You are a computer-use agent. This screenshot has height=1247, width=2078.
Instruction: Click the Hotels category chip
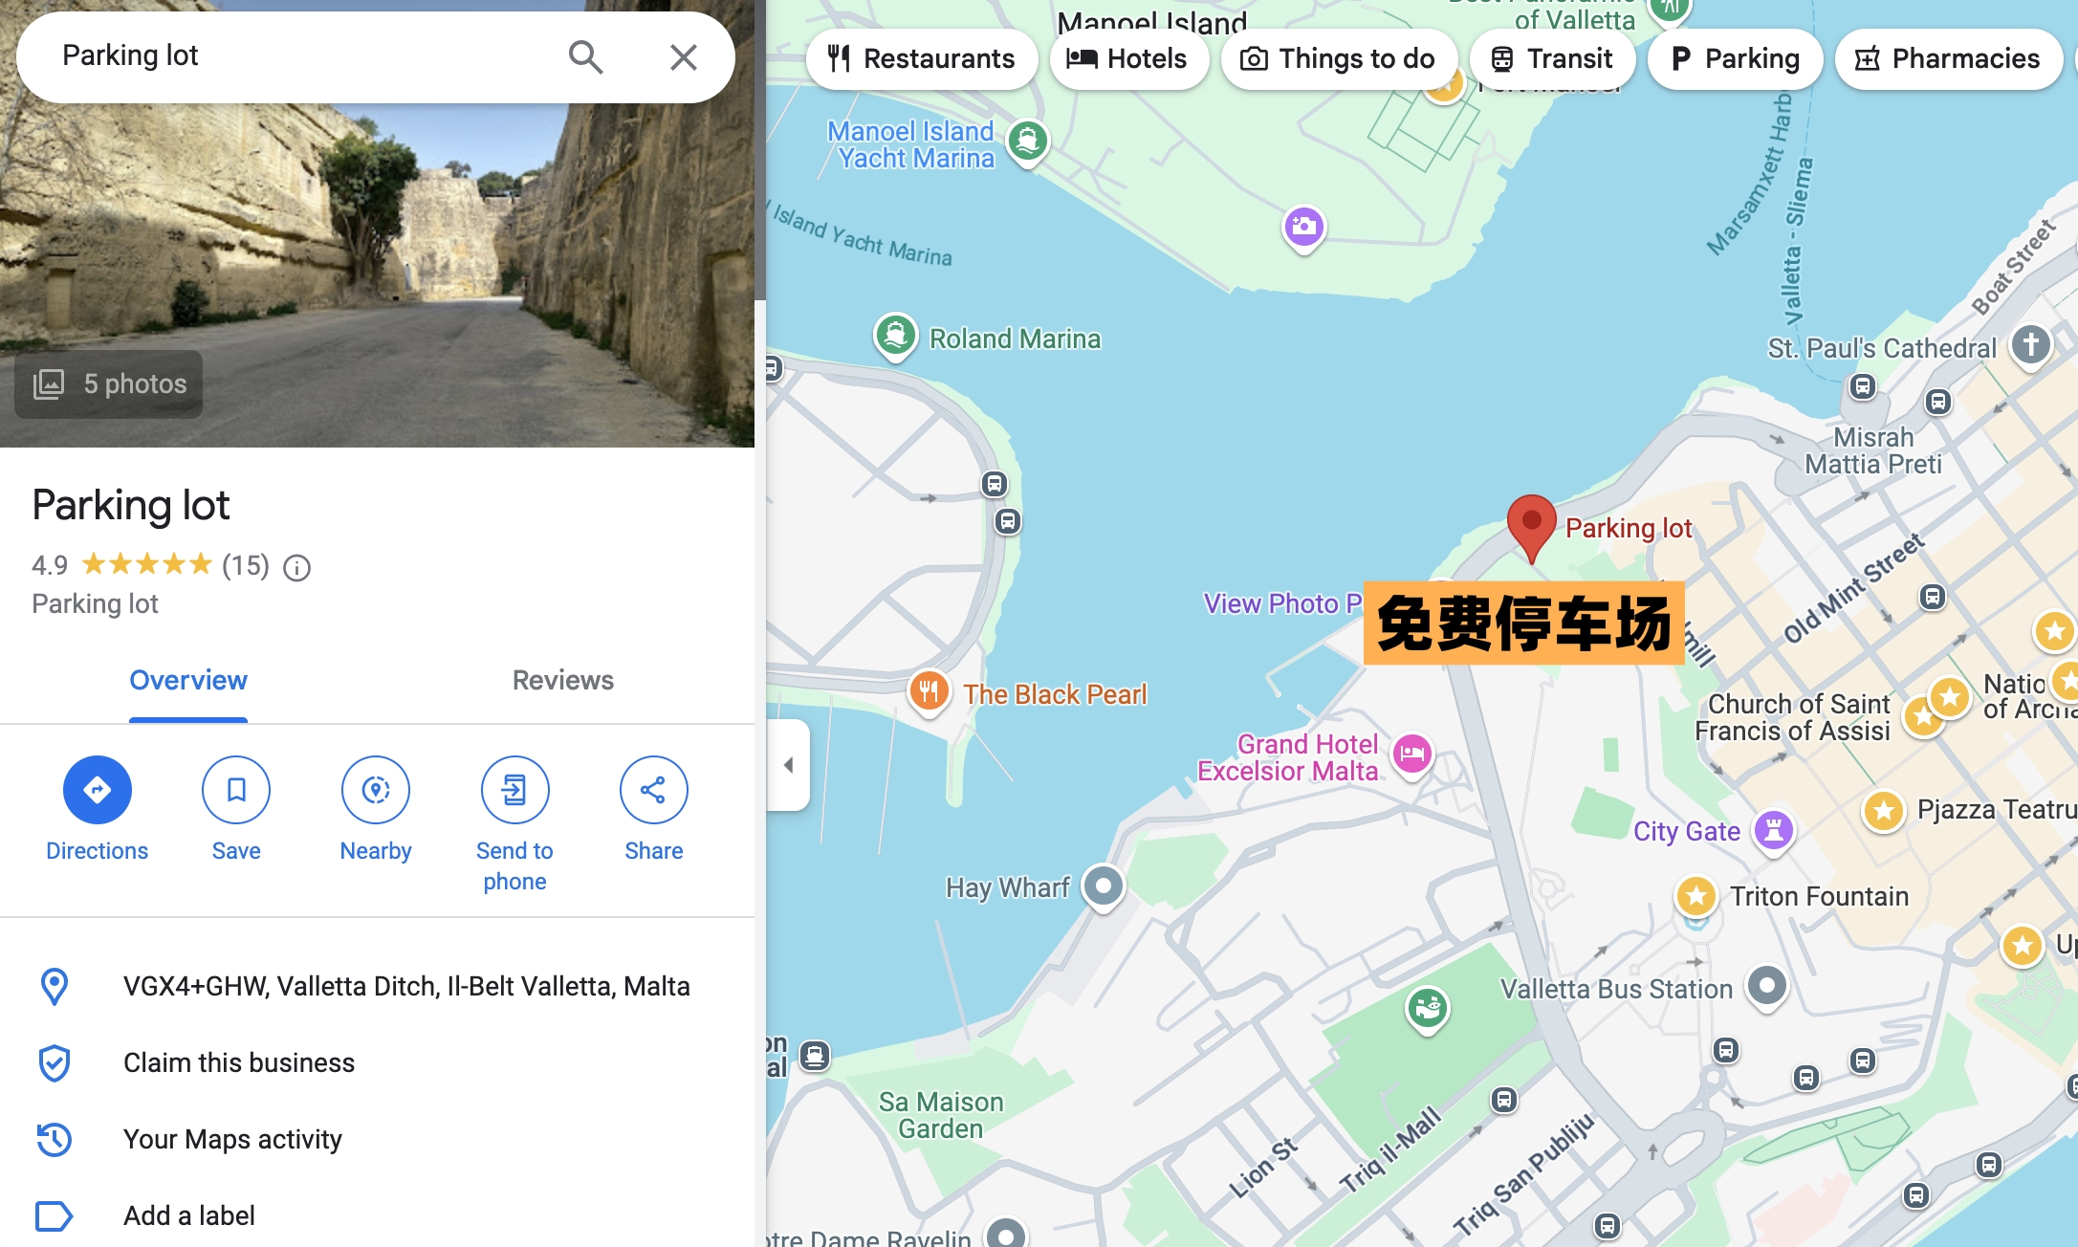click(1128, 59)
